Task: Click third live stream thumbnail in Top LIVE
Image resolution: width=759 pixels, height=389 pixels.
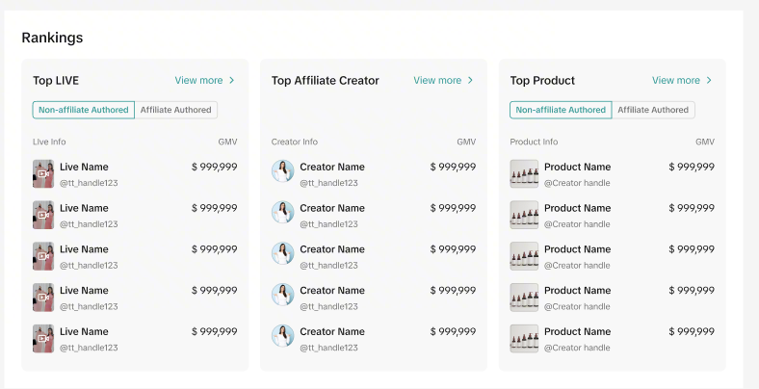Action: point(43,256)
